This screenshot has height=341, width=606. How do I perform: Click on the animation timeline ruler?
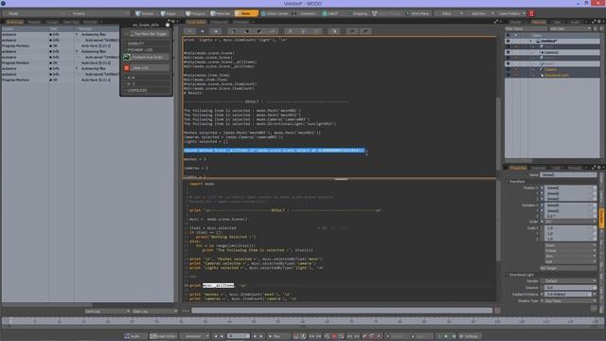tap(303, 322)
